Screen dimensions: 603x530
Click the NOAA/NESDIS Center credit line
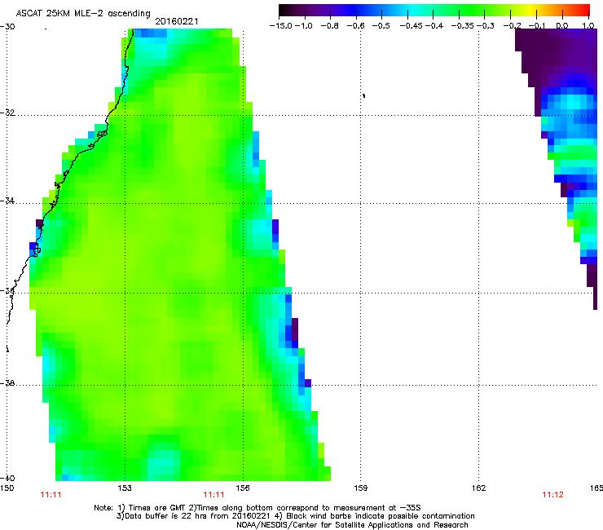pyautogui.click(x=352, y=525)
